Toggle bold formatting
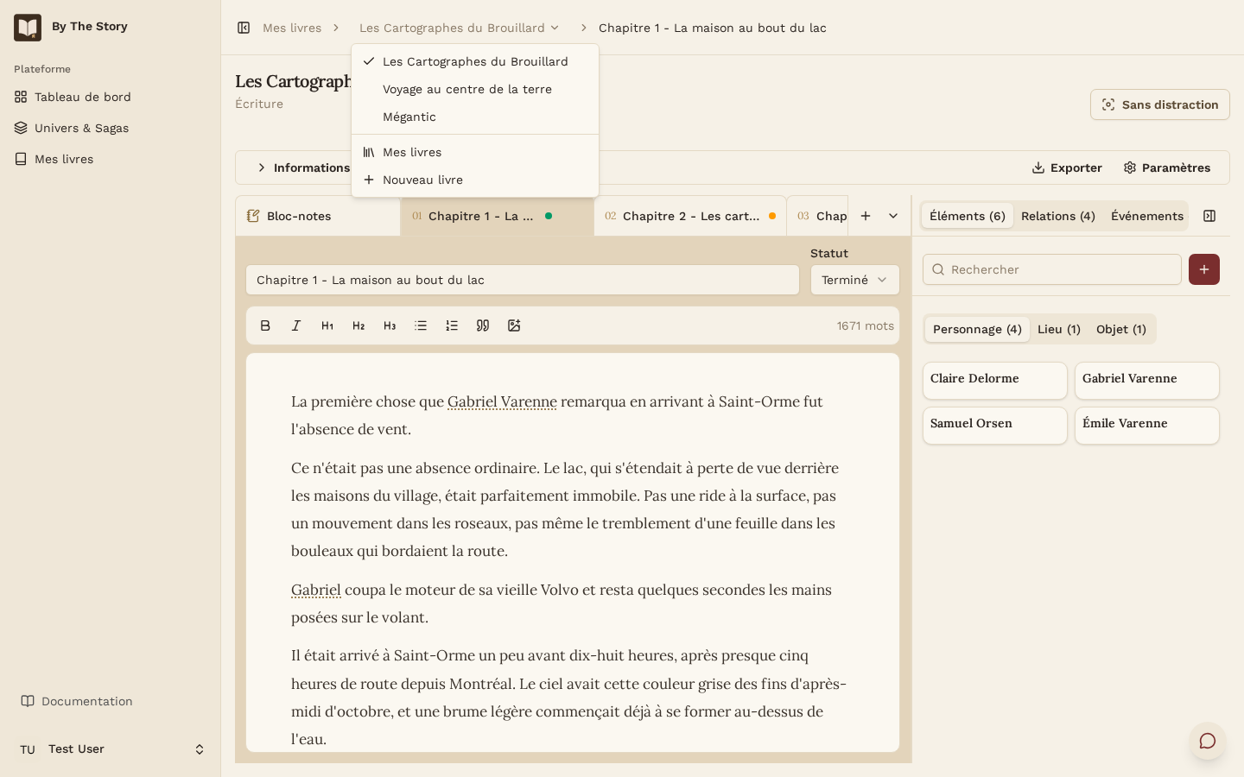 [x=265, y=325]
